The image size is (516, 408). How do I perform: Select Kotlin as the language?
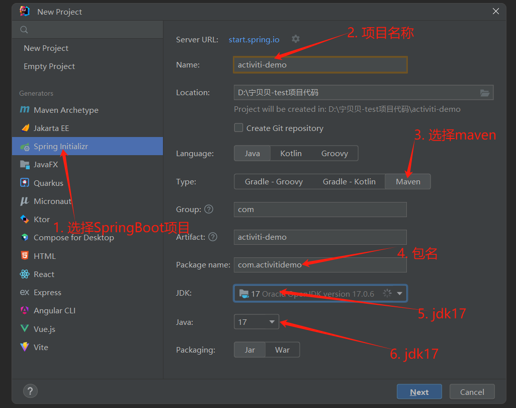291,154
